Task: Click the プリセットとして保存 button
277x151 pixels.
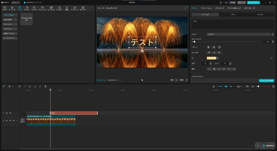Action: point(266,81)
